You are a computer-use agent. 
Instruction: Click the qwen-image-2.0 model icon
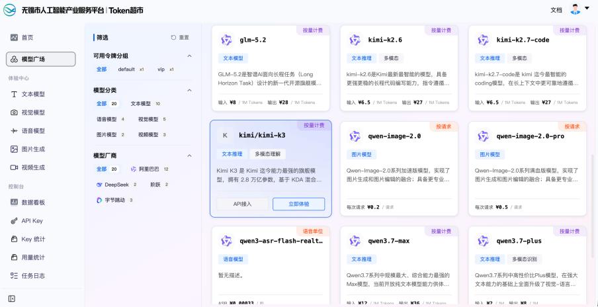tap(355, 136)
